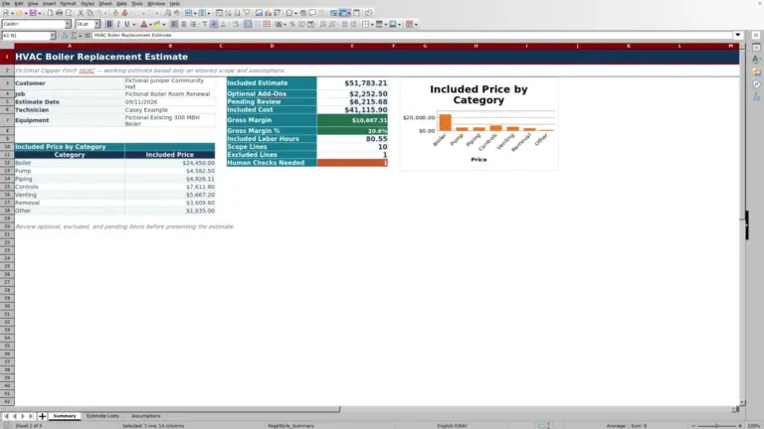Screen dimensions: 764x429
Task: Open Font Color dropdown arrow
Action: tap(150, 24)
